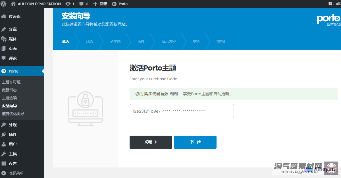341x178 pixels.
Task: Select Porto in the sidebar menu
Action: [22, 71]
